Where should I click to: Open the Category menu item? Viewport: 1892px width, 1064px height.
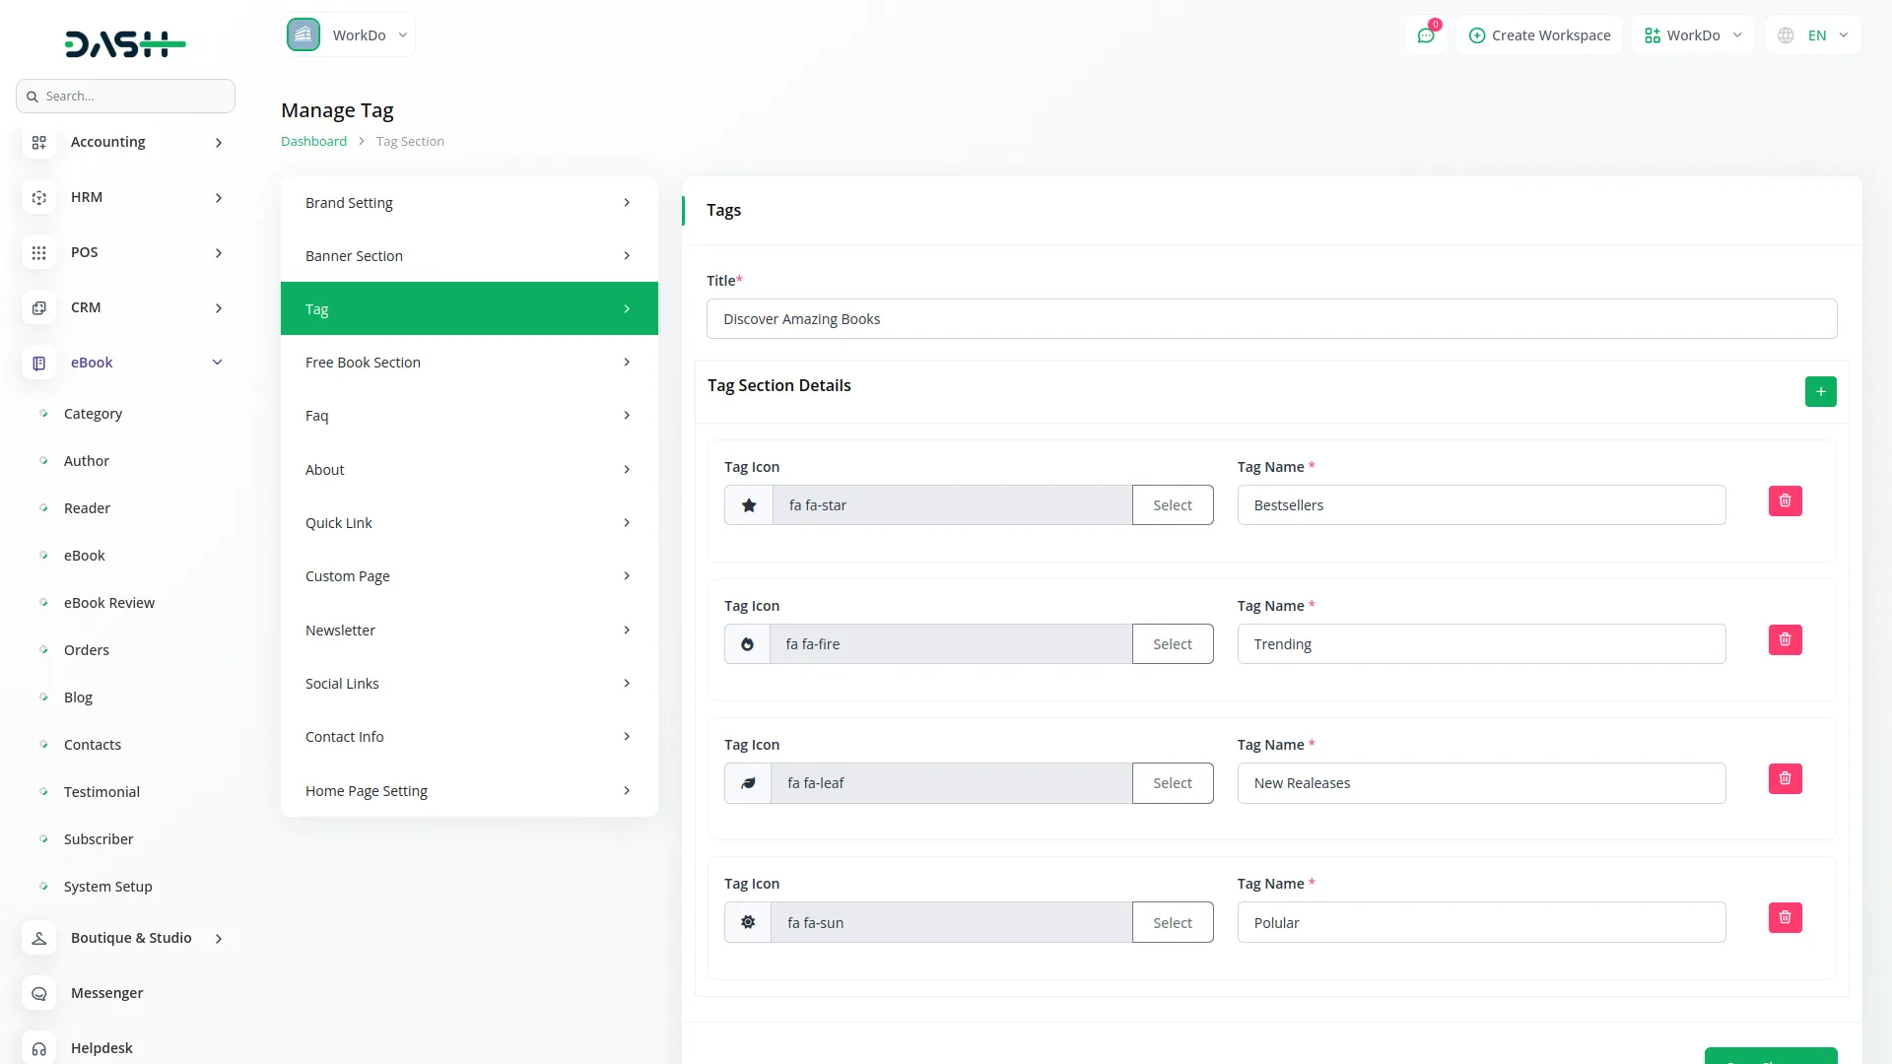[x=93, y=414]
